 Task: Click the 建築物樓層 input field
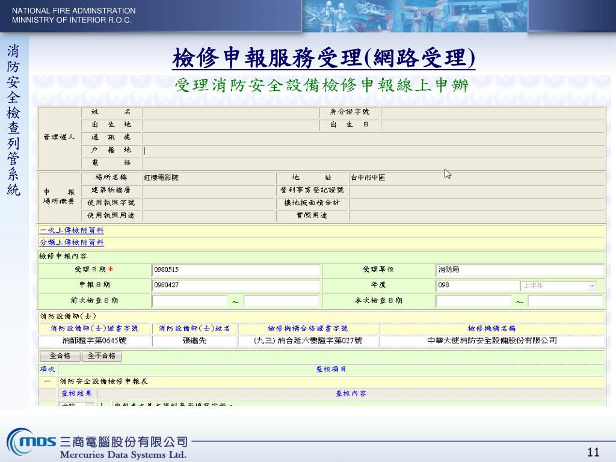[x=209, y=191]
